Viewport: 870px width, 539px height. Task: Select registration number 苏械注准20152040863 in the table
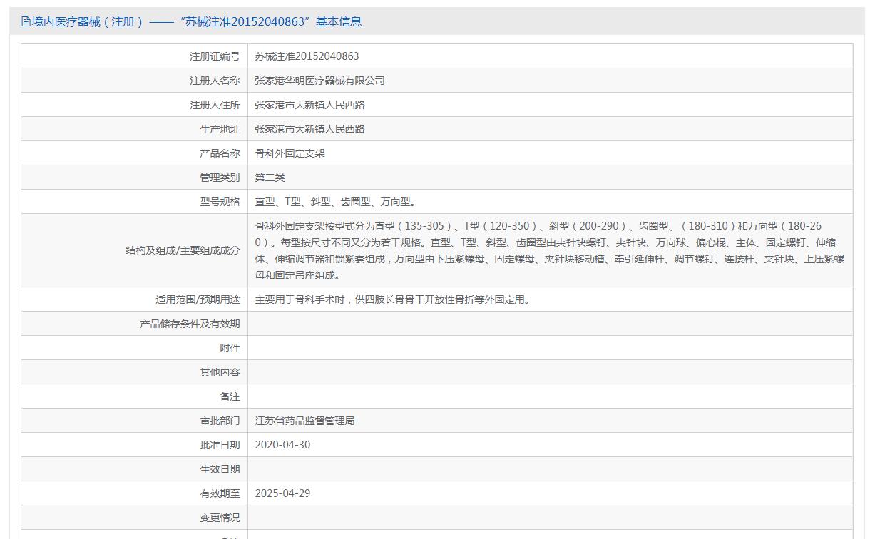[307, 56]
